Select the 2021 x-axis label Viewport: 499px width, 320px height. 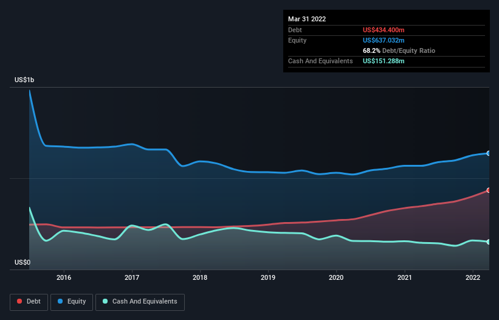click(404, 277)
